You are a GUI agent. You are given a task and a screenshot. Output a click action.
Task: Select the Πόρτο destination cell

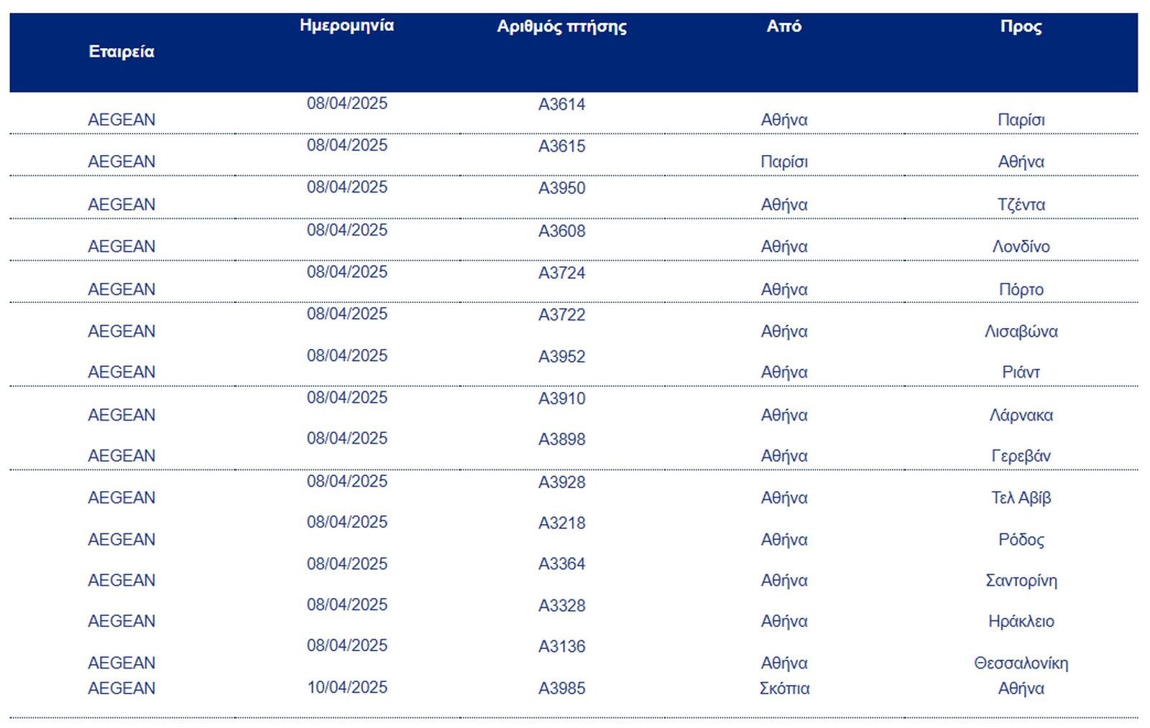point(1021,289)
